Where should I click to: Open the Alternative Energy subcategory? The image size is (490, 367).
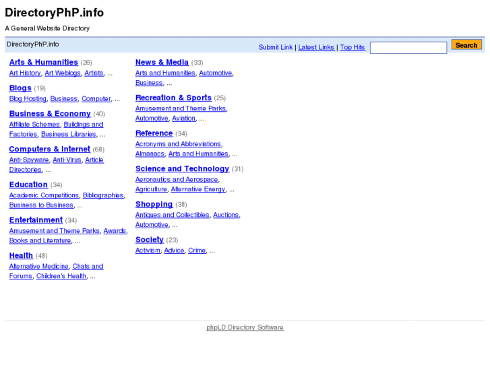(198, 189)
